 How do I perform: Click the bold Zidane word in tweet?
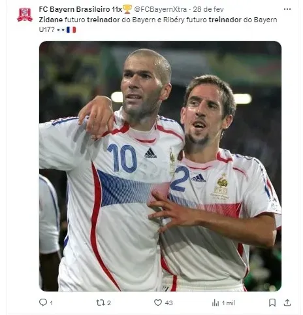coord(51,20)
